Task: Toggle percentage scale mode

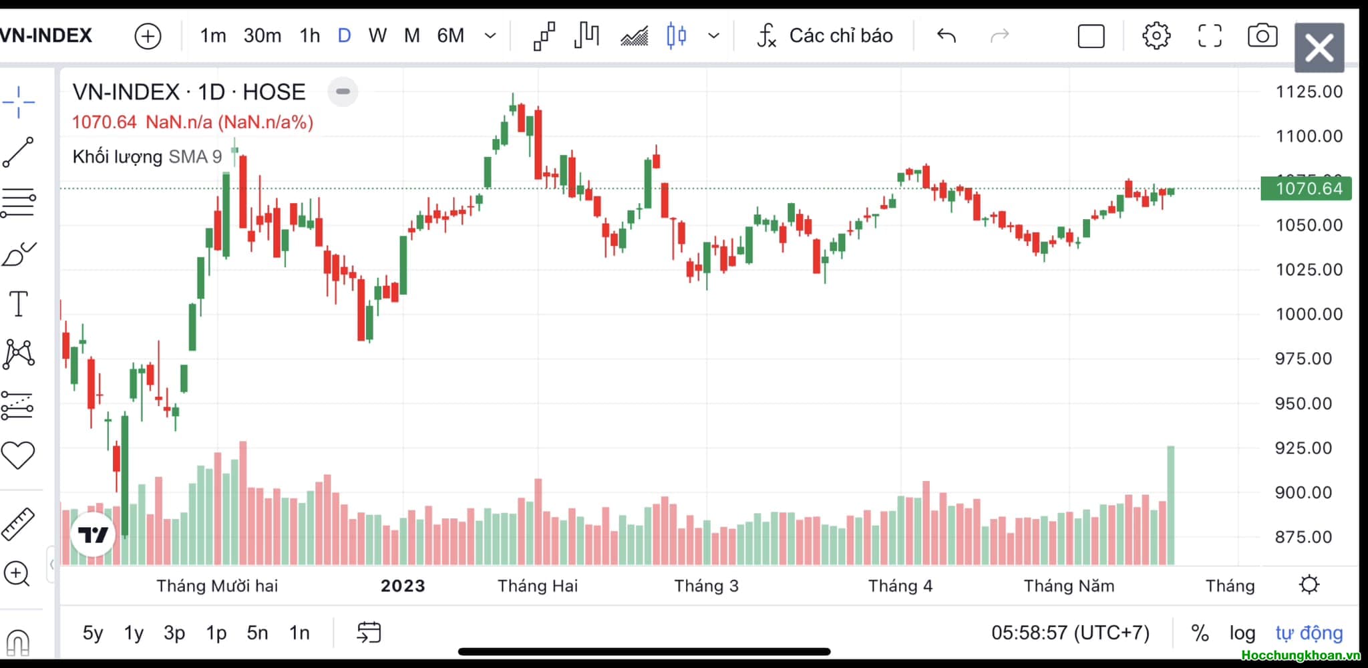Action: [1200, 632]
